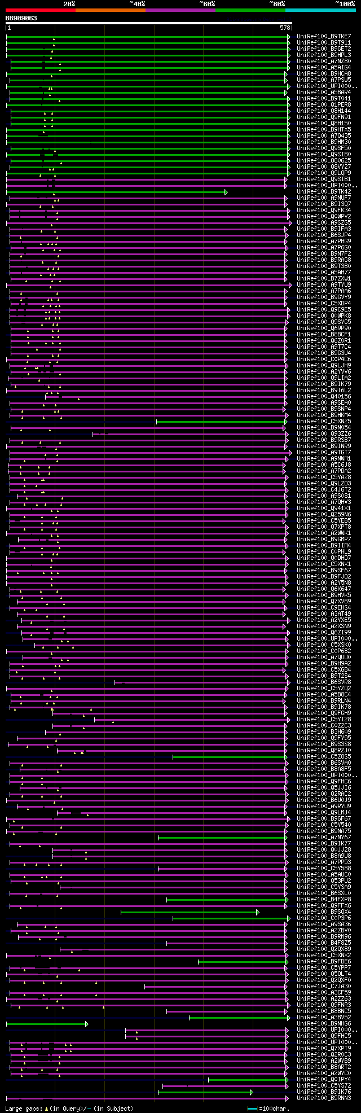Viewport: 361px width, 1113px height.
Task: Click the cyan ~100% legend segment
Action: [x=320, y=10]
